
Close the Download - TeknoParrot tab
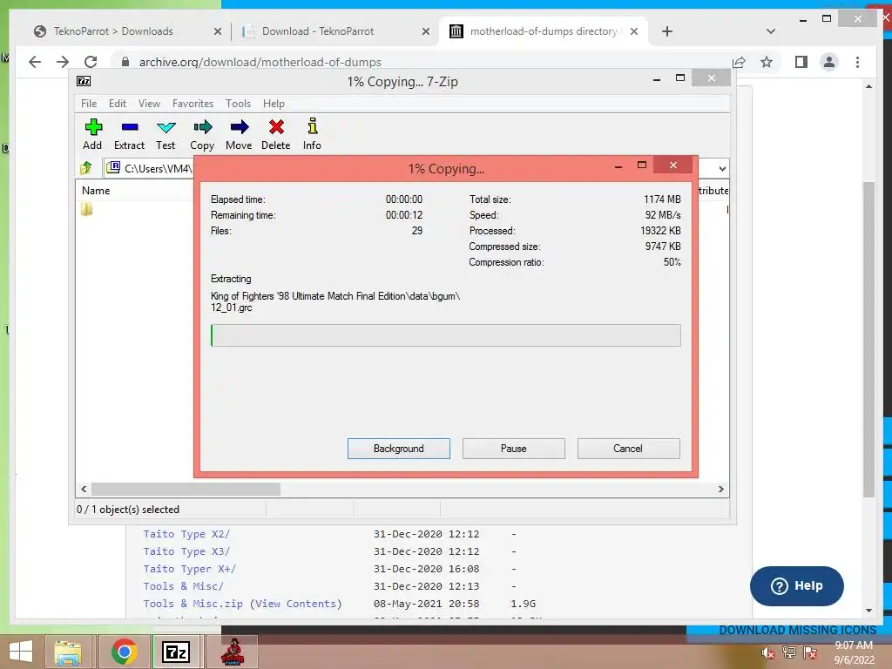pos(425,32)
